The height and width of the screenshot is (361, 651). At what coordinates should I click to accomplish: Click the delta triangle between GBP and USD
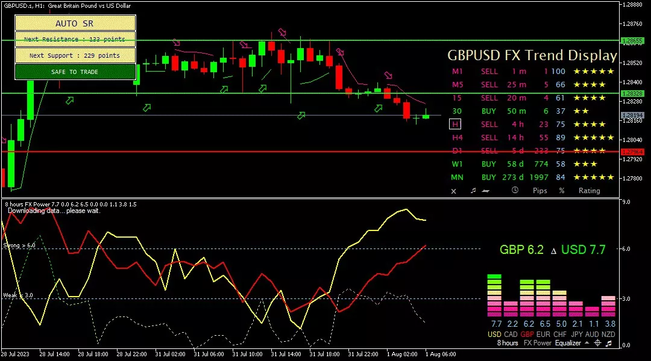553,251
